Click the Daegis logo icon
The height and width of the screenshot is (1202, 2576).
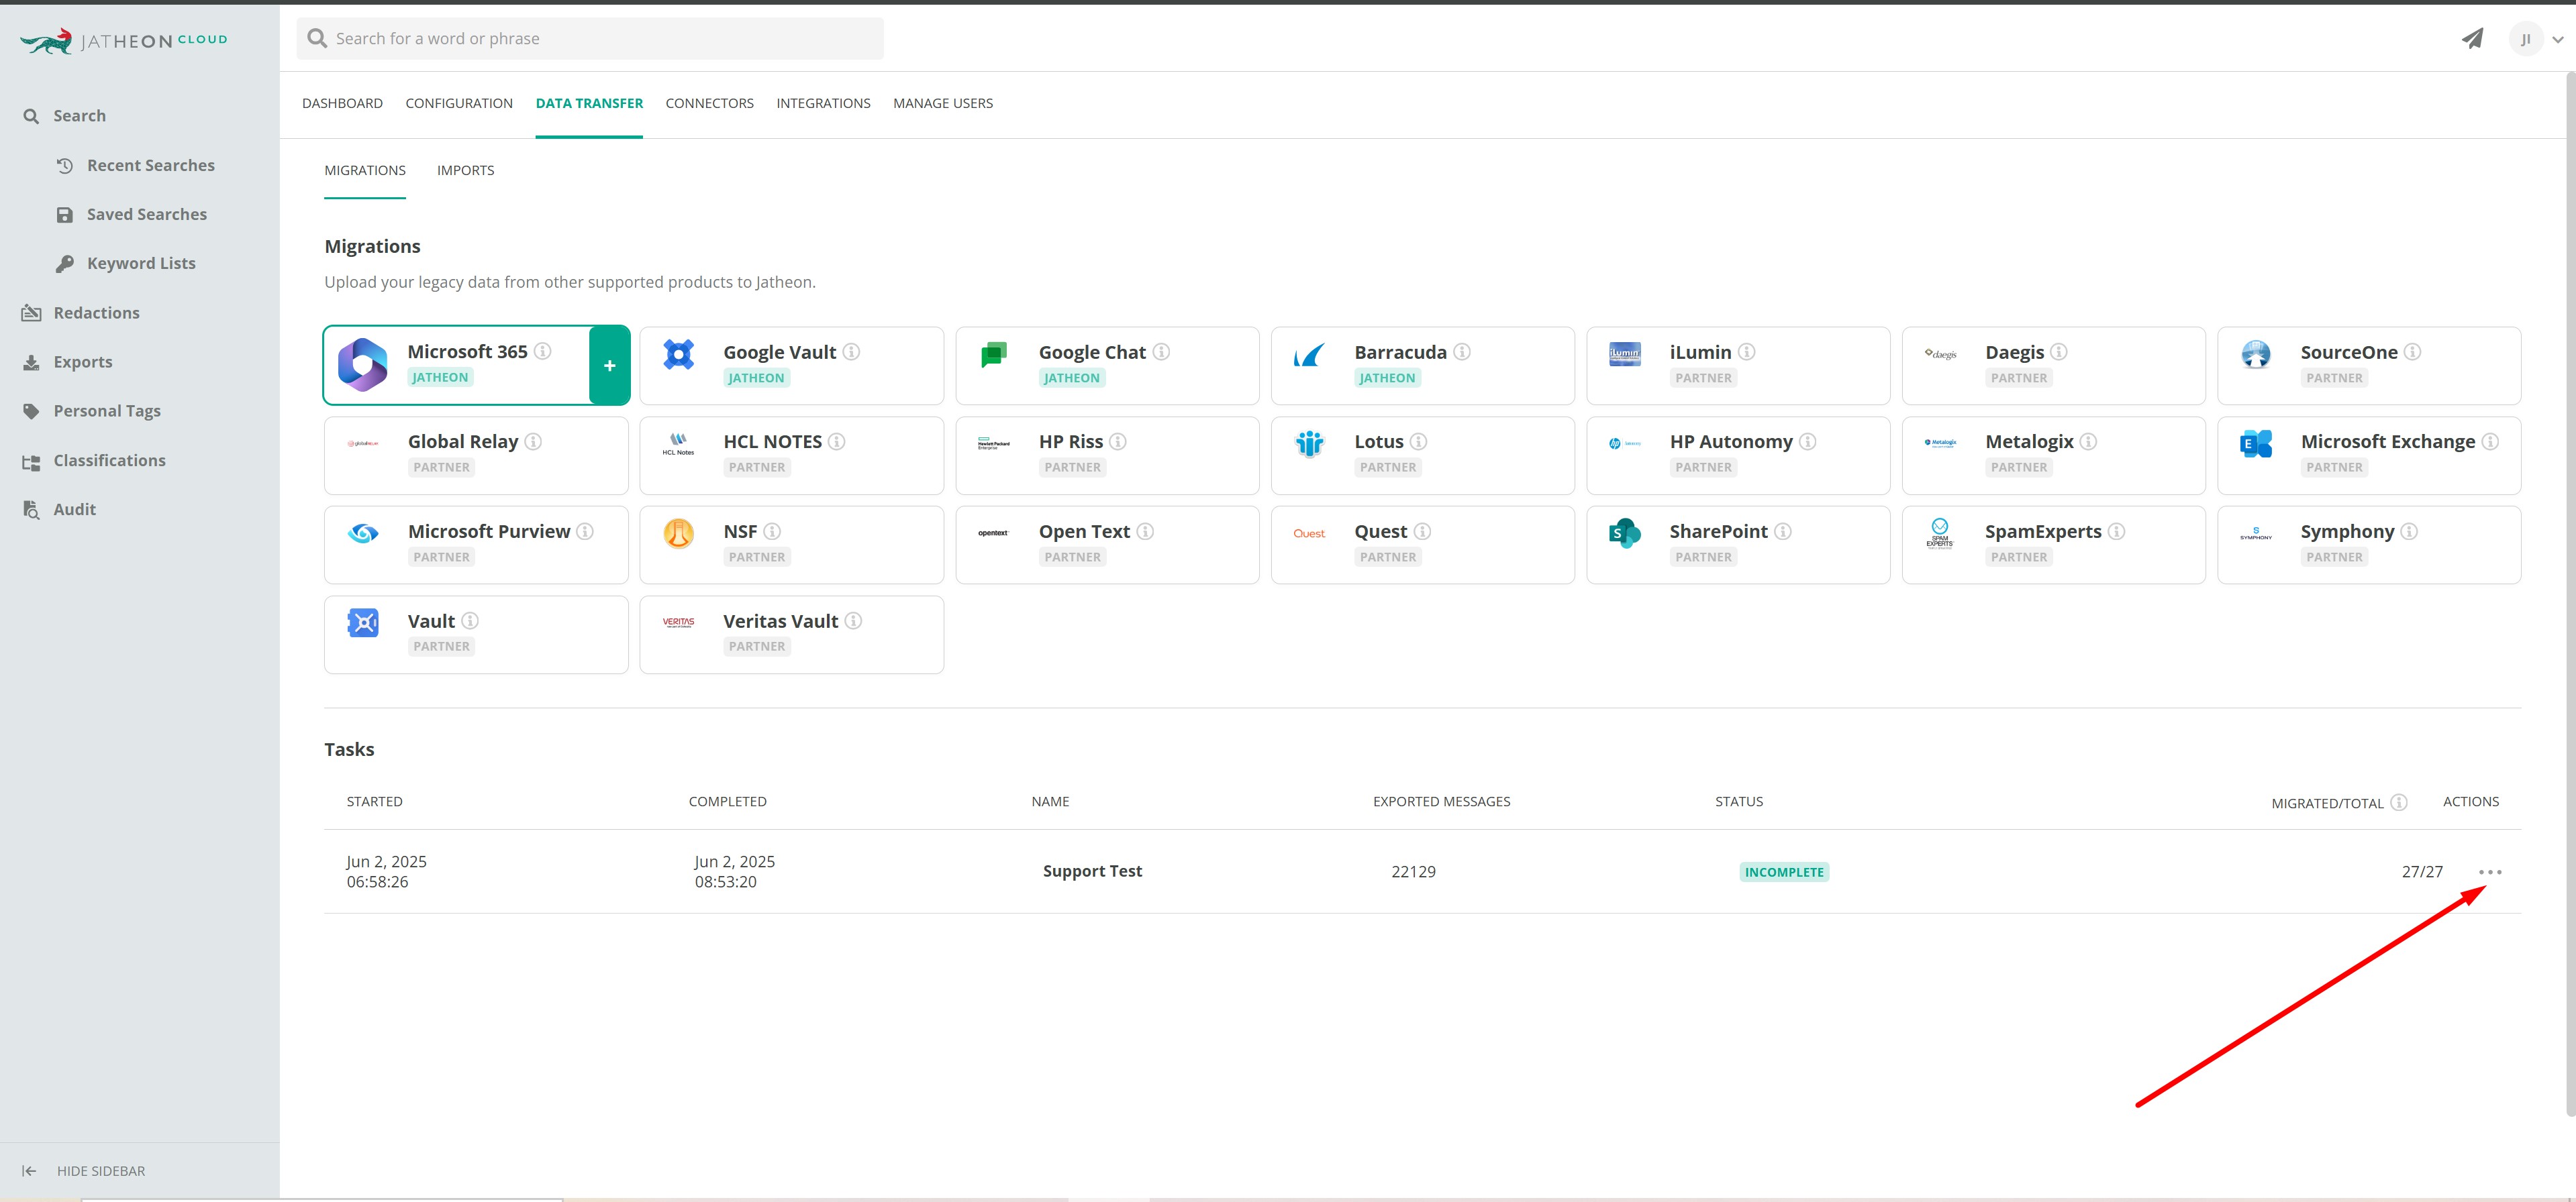pyautogui.click(x=1940, y=353)
